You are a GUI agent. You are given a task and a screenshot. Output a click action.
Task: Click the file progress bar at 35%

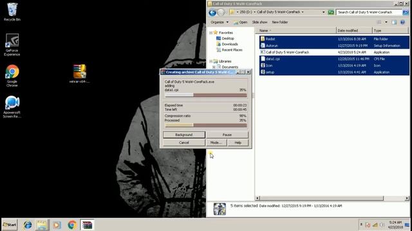pos(206,95)
